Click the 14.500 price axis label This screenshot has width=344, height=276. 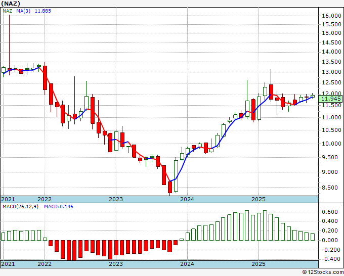(331, 42)
